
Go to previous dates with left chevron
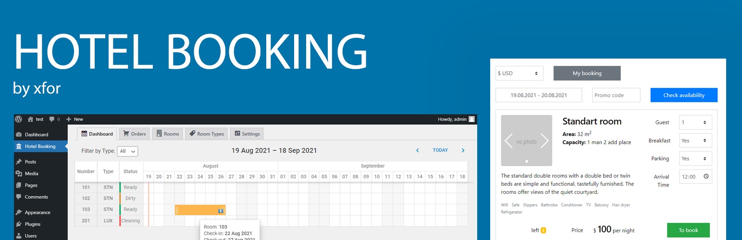[417, 150]
